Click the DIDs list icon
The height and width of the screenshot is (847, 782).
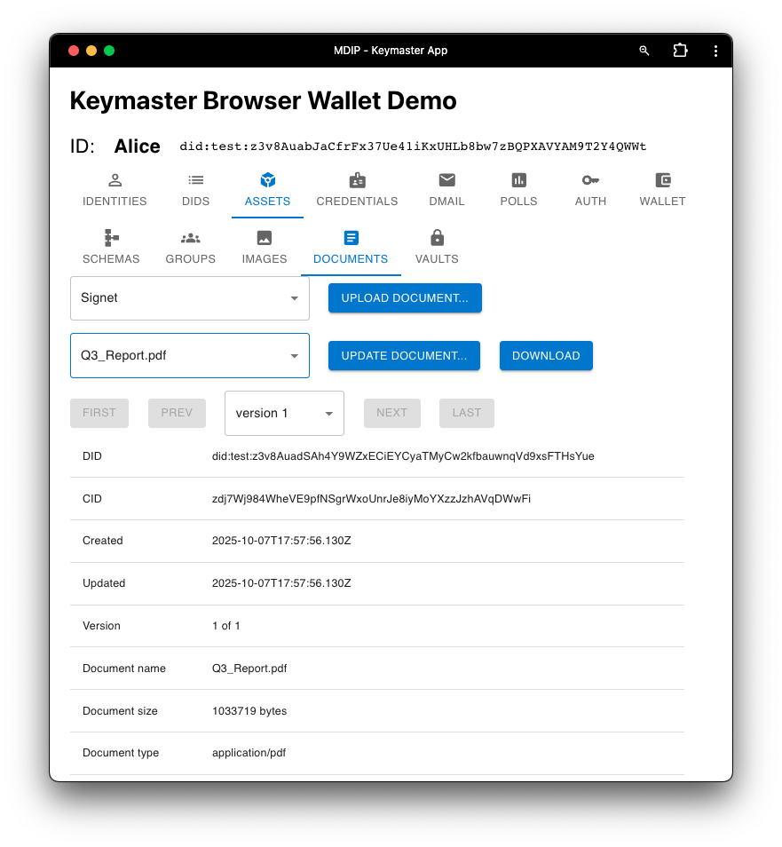click(x=195, y=180)
